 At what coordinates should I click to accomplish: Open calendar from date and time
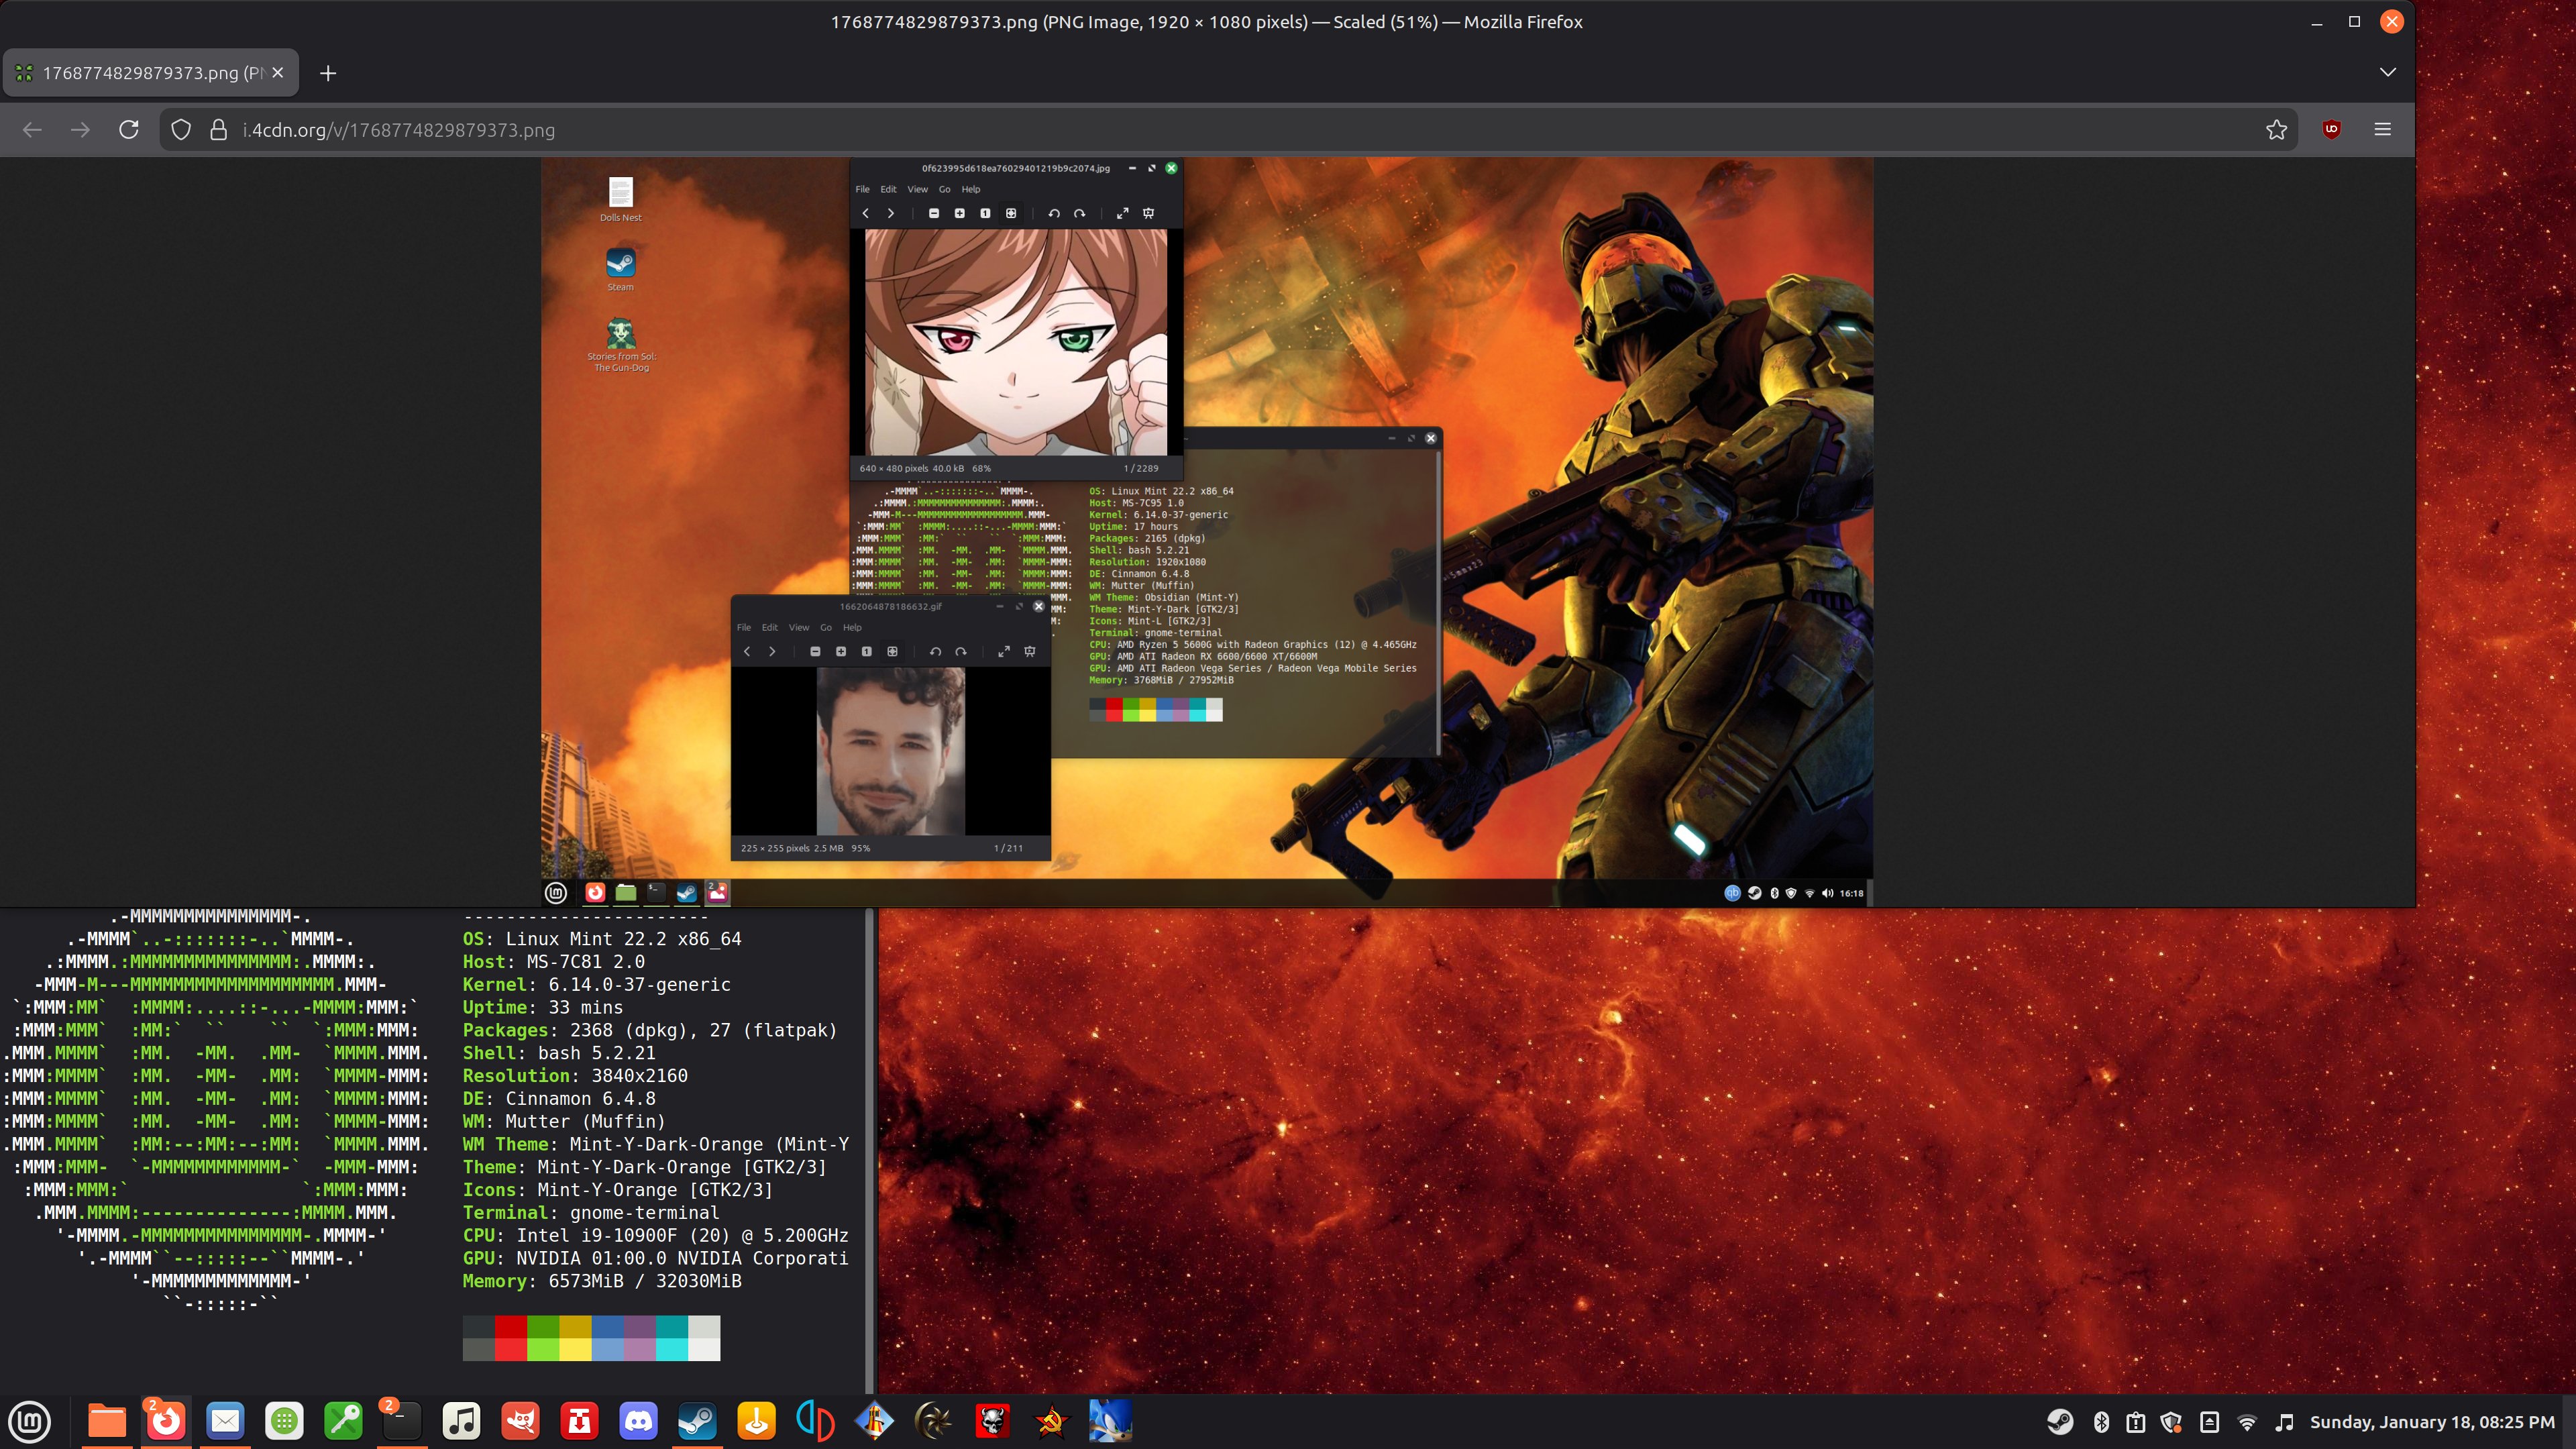(x=2431, y=1422)
